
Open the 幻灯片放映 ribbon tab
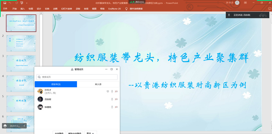click(x=67, y=8)
